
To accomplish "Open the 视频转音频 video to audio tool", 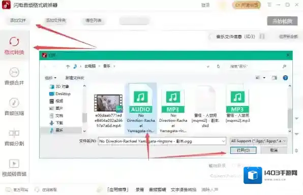I will 14,168.
